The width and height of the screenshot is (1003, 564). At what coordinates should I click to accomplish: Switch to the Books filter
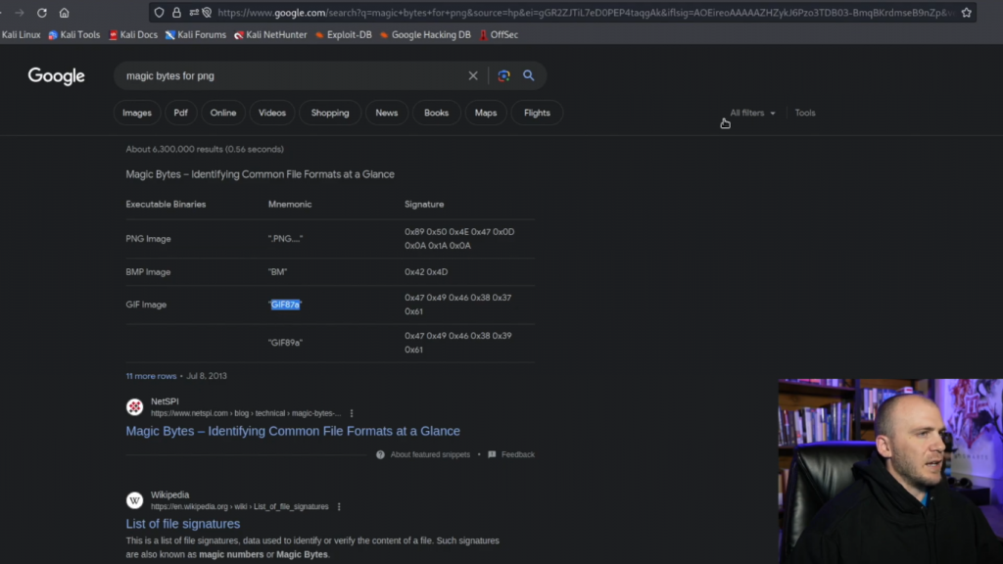click(x=436, y=113)
